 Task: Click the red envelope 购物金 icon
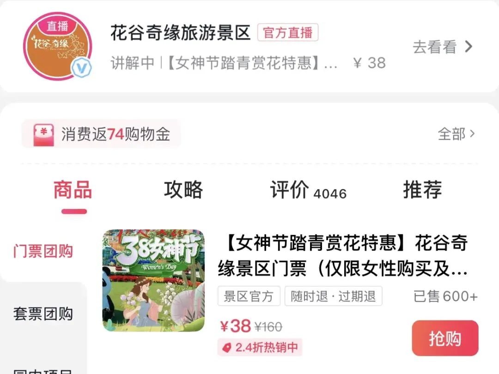43,135
